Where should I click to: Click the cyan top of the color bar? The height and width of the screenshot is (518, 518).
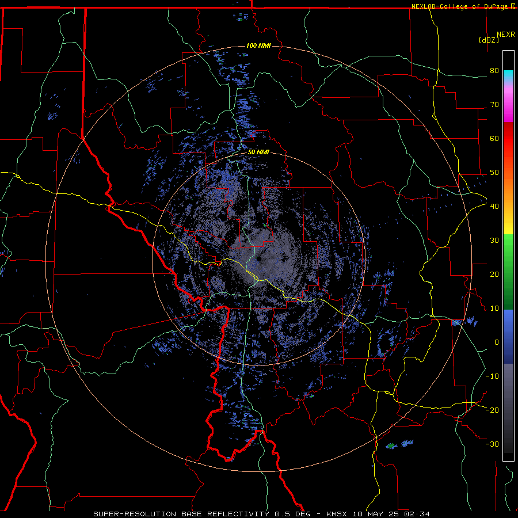pos(508,75)
